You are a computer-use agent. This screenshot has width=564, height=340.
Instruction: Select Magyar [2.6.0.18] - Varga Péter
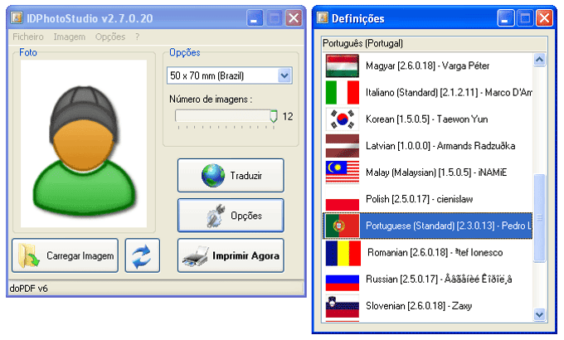[427, 66]
